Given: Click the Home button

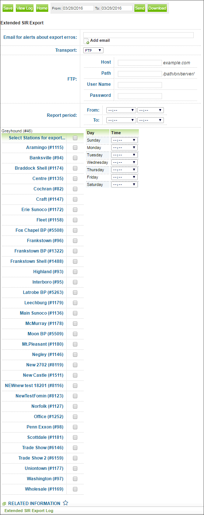Looking at the screenshot, I should coord(42,8).
